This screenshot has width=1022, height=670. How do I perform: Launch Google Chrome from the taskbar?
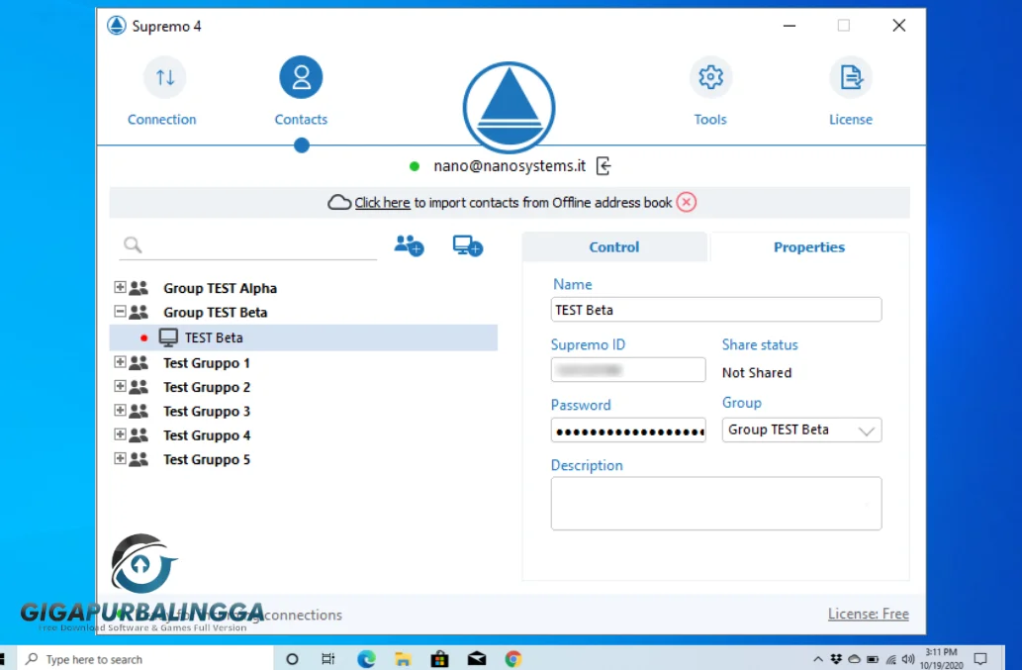513,659
